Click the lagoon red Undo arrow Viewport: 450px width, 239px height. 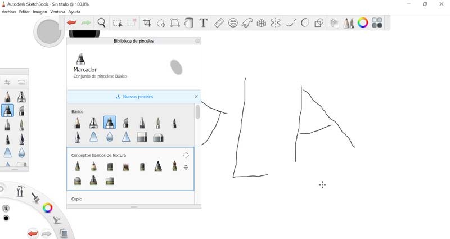(33, 233)
